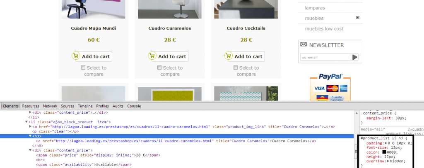Open the lamparas category link
424x168 pixels.
pos(315,7)
